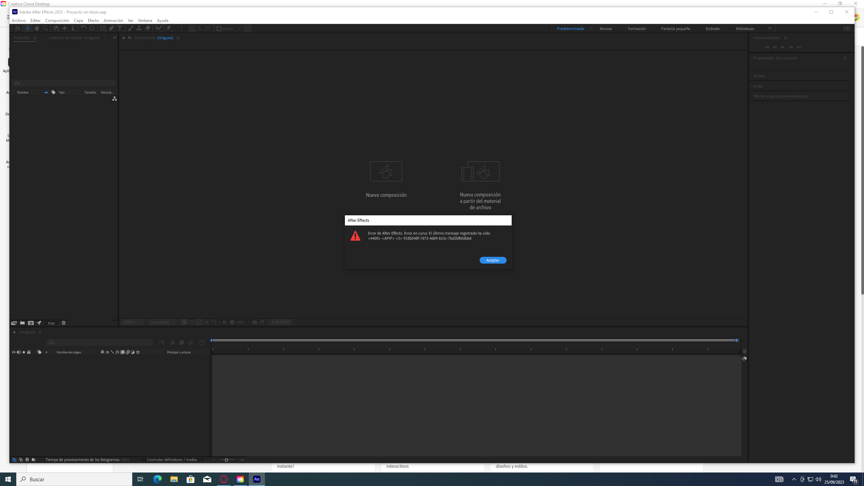Select the Pan Behind anchor point tool
The width and height of the screenshot is (864, 486).
pyautogui.click(x=92, y=28)
